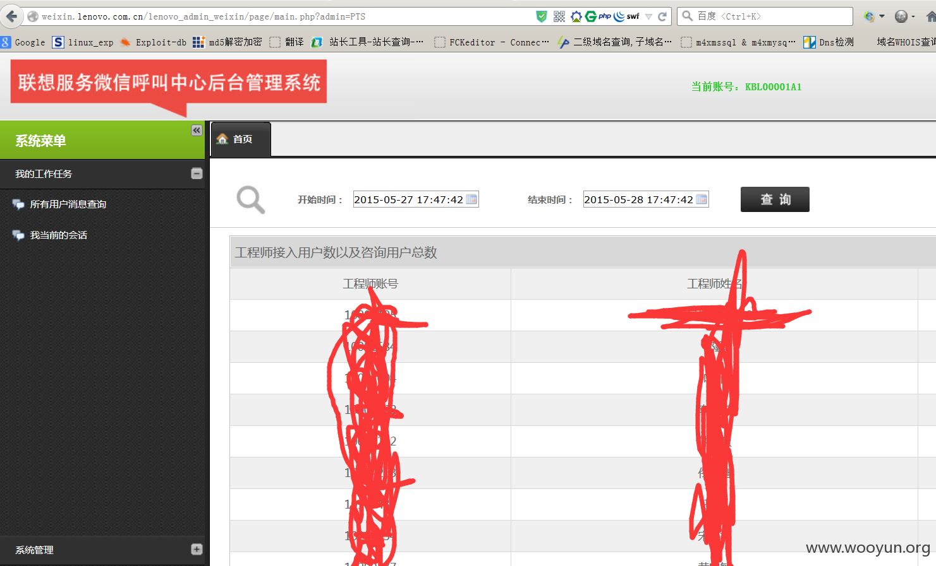Open the 二级域名查询 bookmark

pos(615,42)
